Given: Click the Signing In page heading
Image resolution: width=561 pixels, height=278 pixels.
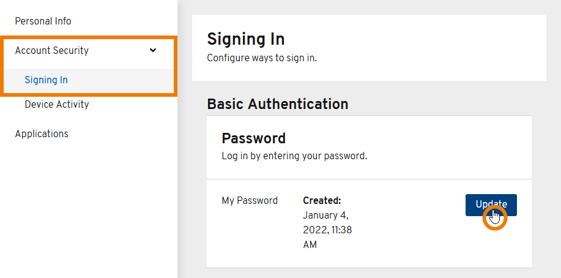Looking at the screenshot, I should tap(246, 40).
